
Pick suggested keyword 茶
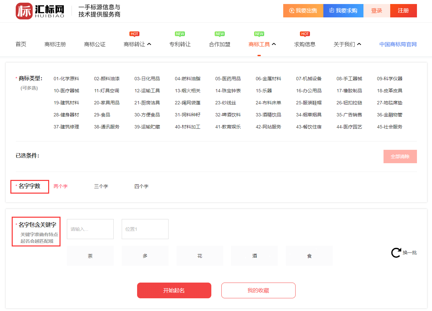click(90, 256)
